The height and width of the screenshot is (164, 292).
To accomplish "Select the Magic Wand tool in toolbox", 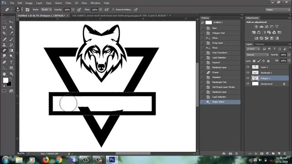I will pyautogui.click(x=11, y=28).
